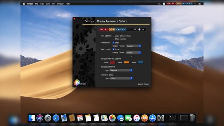
Task: Open the View menu
Action: (x=48, y=4)
